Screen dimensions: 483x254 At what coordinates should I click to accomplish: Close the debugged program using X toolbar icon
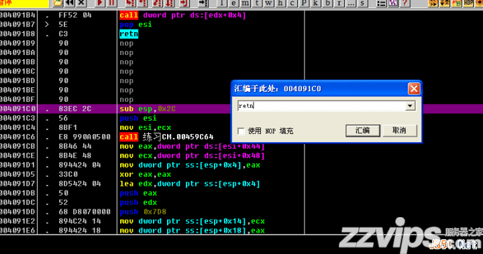point(81,3)
